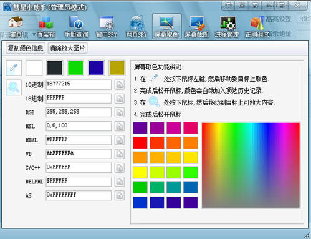311x239 pixels.
Task: Select the 网页SPY tool icon
Action: click(x=136, y=27)
